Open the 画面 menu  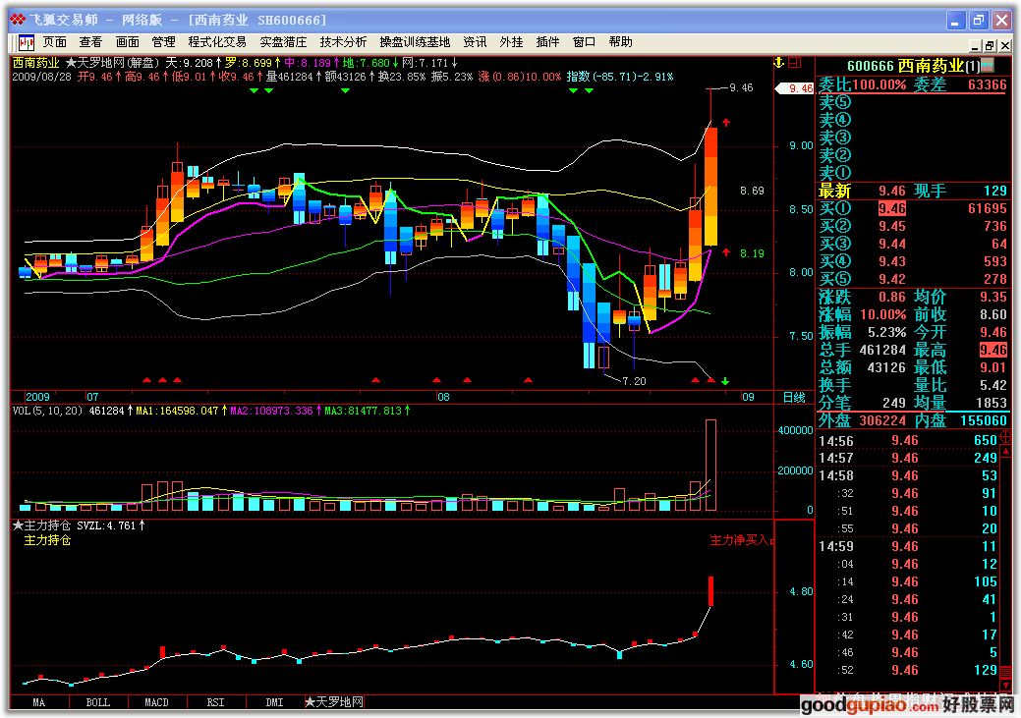click(127, 42)
